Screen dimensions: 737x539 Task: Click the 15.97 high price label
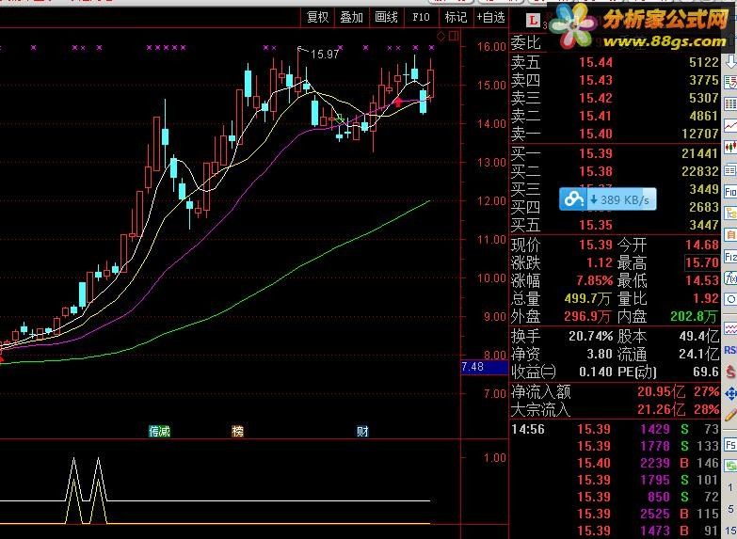[x=325, y=54]
